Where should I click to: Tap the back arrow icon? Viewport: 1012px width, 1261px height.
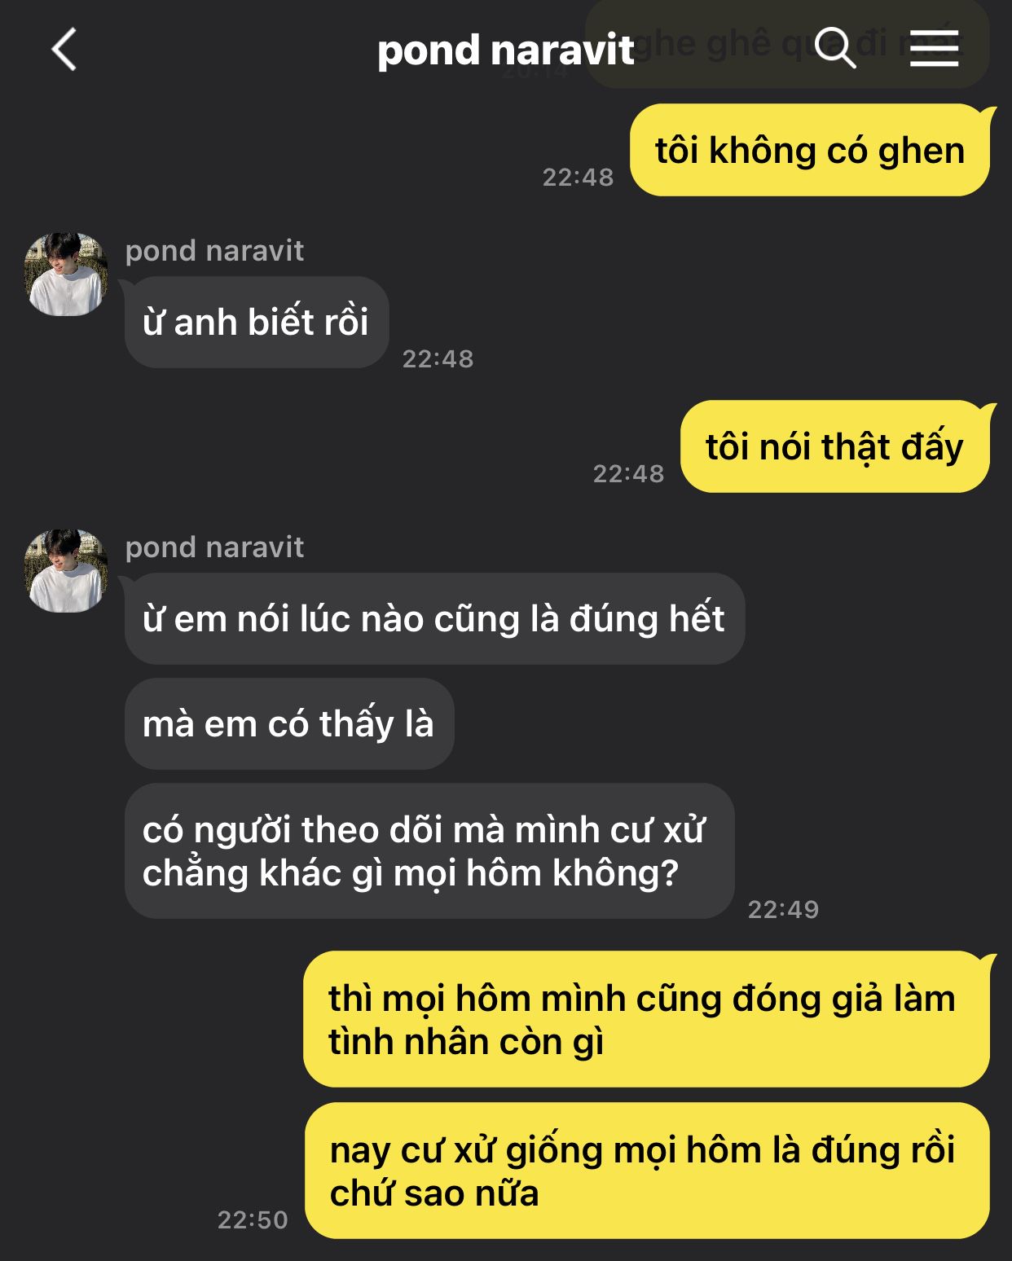64,50
